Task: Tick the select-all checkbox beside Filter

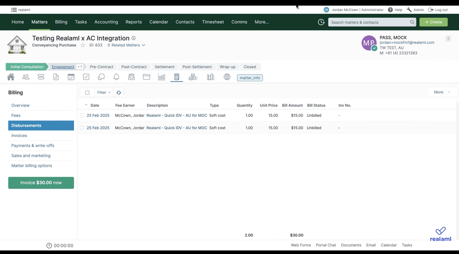Action: click(x=87, y=93)
